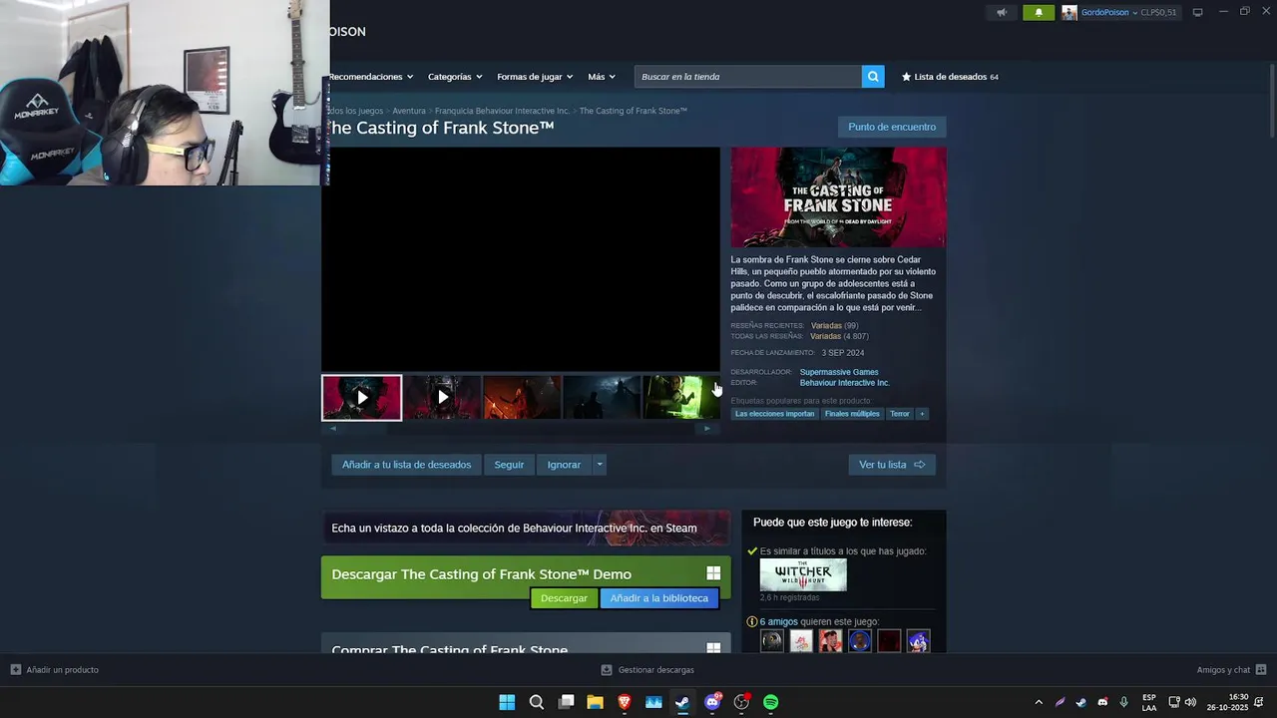This screenshot has width=1277, height=718.
Task: Click the first friend avatar in the wishlist row
Action: (772, 641)
